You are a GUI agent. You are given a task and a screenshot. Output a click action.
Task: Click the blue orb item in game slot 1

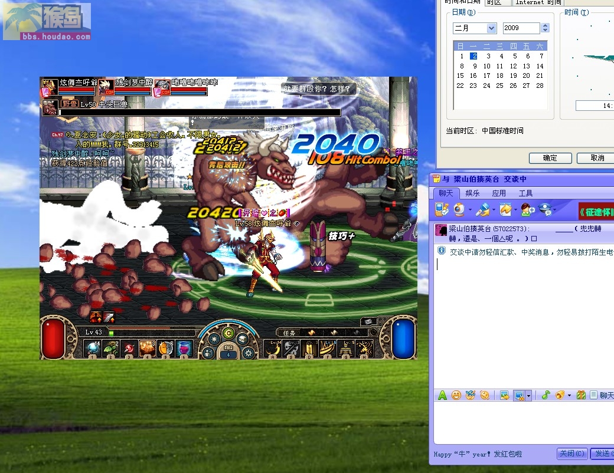point(94,348)
